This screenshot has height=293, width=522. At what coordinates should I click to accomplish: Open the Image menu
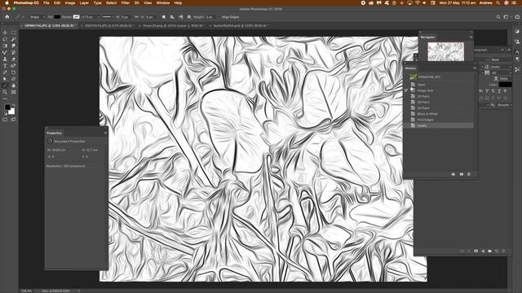point(69,2)
